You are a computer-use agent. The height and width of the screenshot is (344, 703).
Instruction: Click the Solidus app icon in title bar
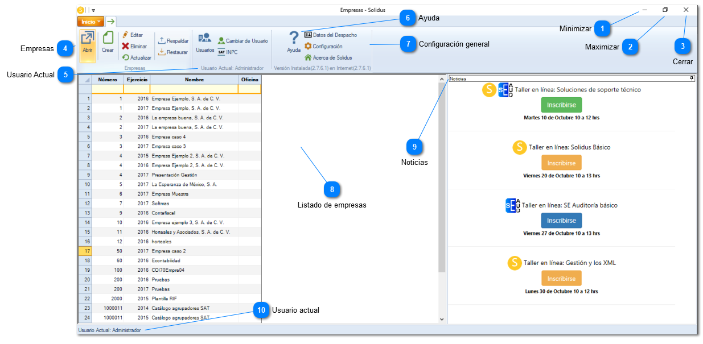point(80,10)
